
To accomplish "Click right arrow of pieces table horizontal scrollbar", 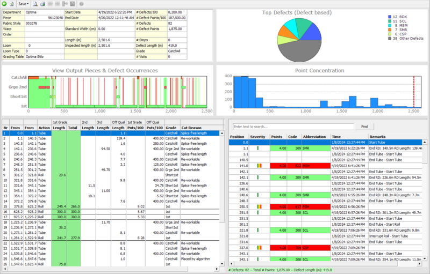I will point(217,269).
